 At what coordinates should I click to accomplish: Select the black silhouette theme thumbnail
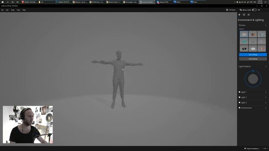point(244,49)
